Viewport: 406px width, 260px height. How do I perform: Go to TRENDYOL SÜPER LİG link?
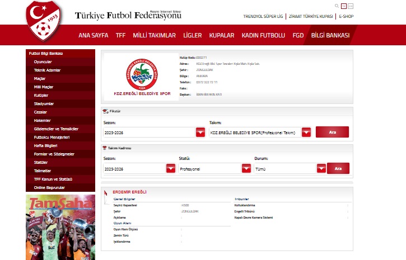tap(263, 16)
